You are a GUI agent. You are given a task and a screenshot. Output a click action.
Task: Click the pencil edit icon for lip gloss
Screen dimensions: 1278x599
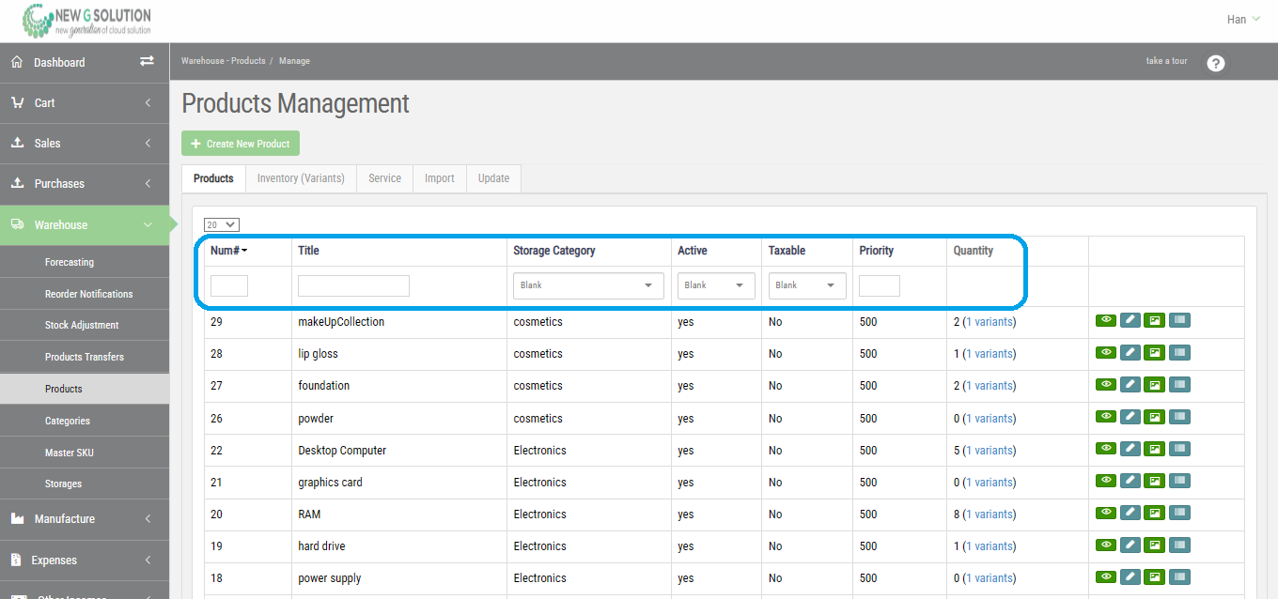[1130, 352]
